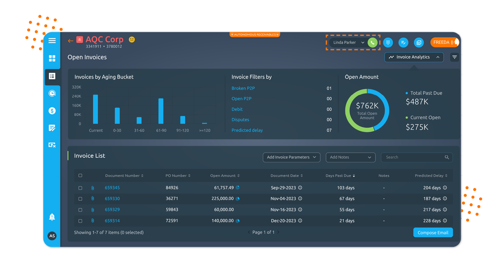Check the box for invoice 659314
The image size is (496, 271).
click(80, 221)
